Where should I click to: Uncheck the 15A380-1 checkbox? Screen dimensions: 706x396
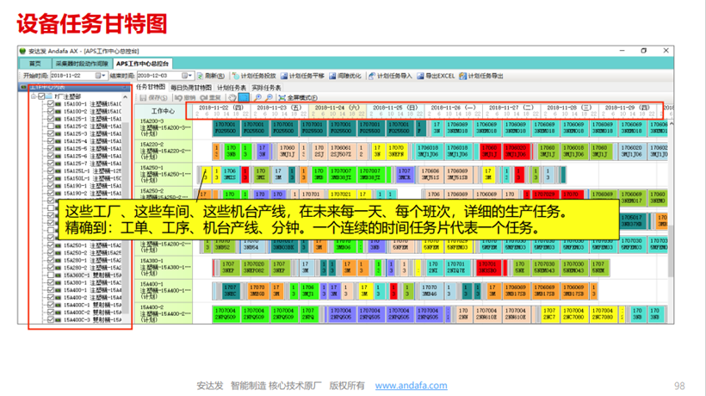(x=51, y=282)
